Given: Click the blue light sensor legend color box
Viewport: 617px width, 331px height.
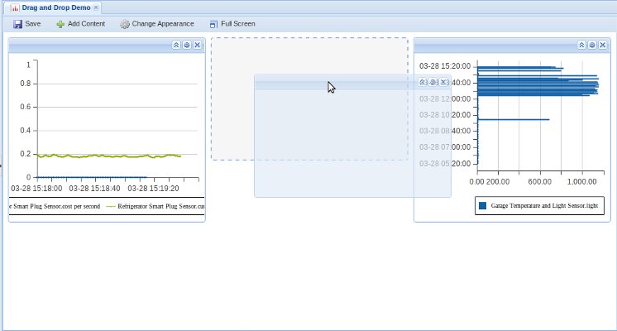Looking at the screenshot, I should [x=483, y=204].
